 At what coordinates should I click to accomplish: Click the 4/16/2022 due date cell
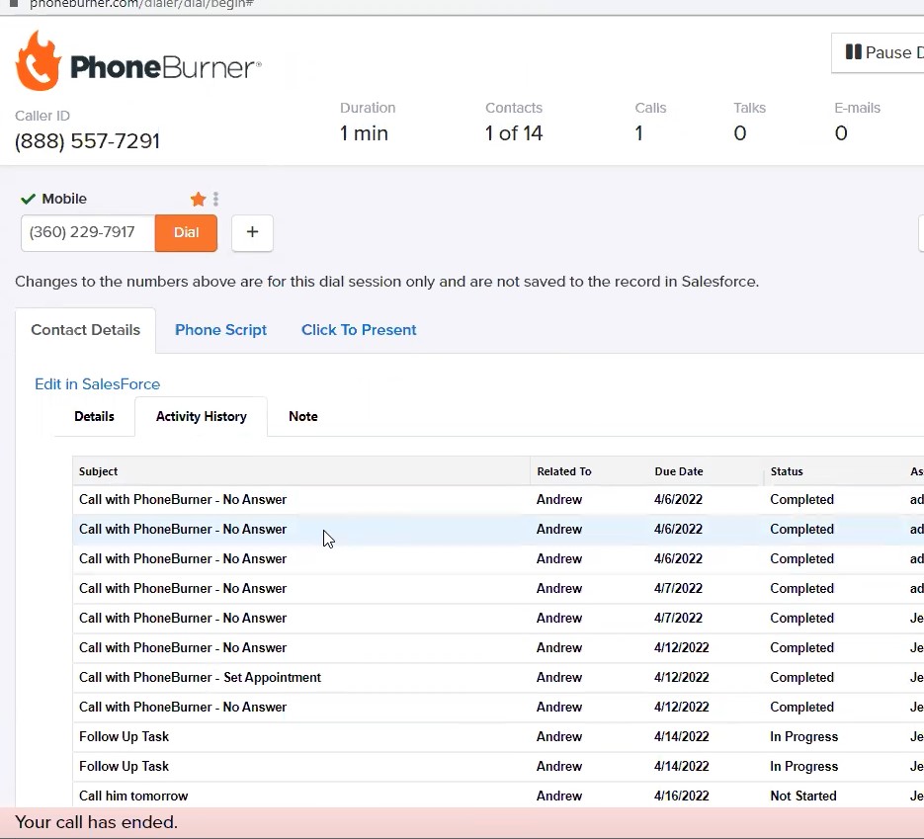pyautogui.click(x=681, y=796)
